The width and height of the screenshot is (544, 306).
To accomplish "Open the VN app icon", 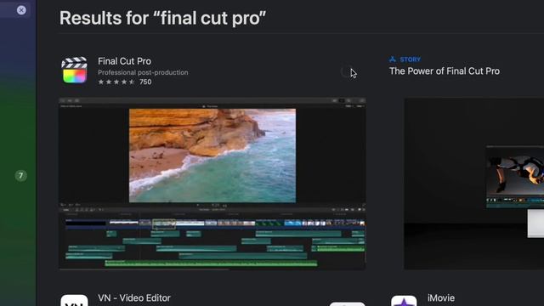I will point(74,300).
